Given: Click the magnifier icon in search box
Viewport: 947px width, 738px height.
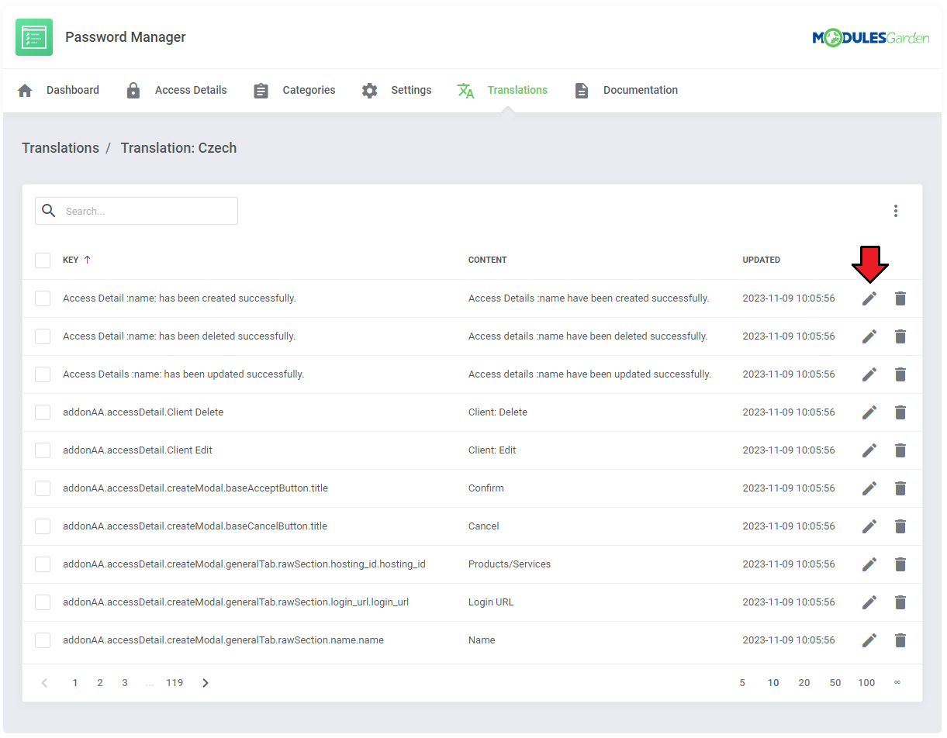Looking at the screenshot, I should pos(49,211).
